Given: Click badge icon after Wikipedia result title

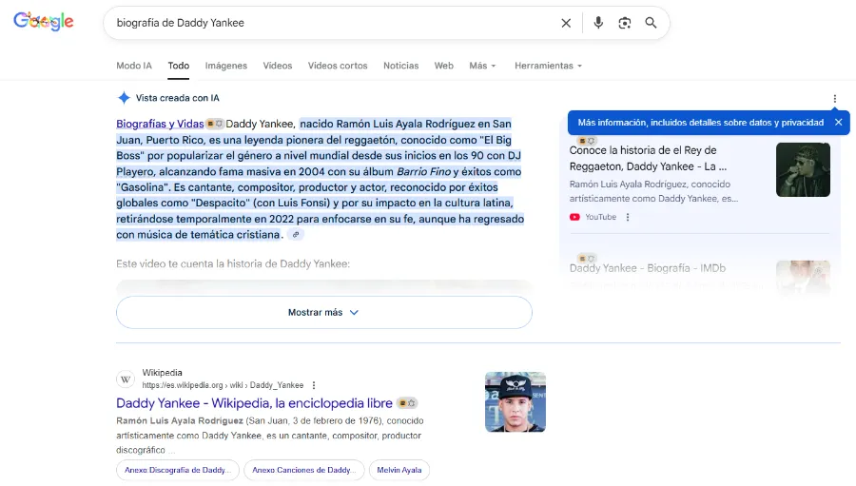Looking at the screenshot, I should pos(407,403).
